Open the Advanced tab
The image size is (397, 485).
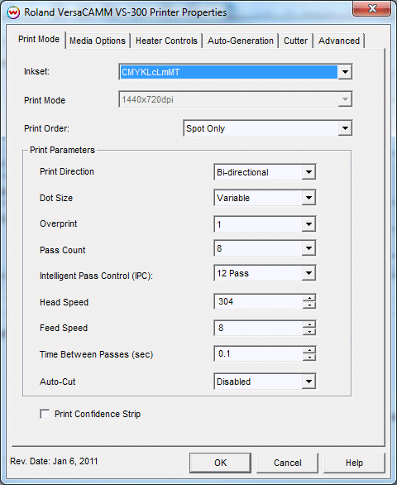coord(339,41)
